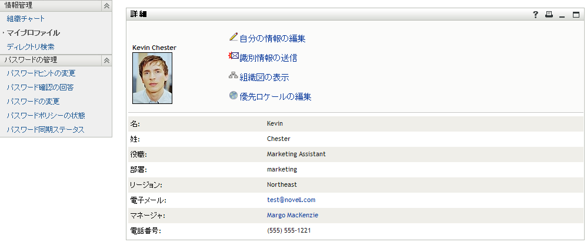The width and height of the screenshot is (587, 242).
Task: Click the printer icon in details header
Action: click(549, 15)
